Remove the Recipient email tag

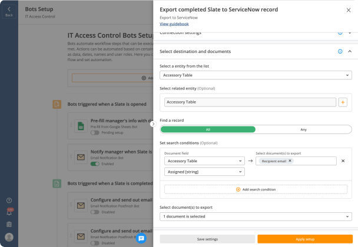pyautogui.click(x=290, y=161)
